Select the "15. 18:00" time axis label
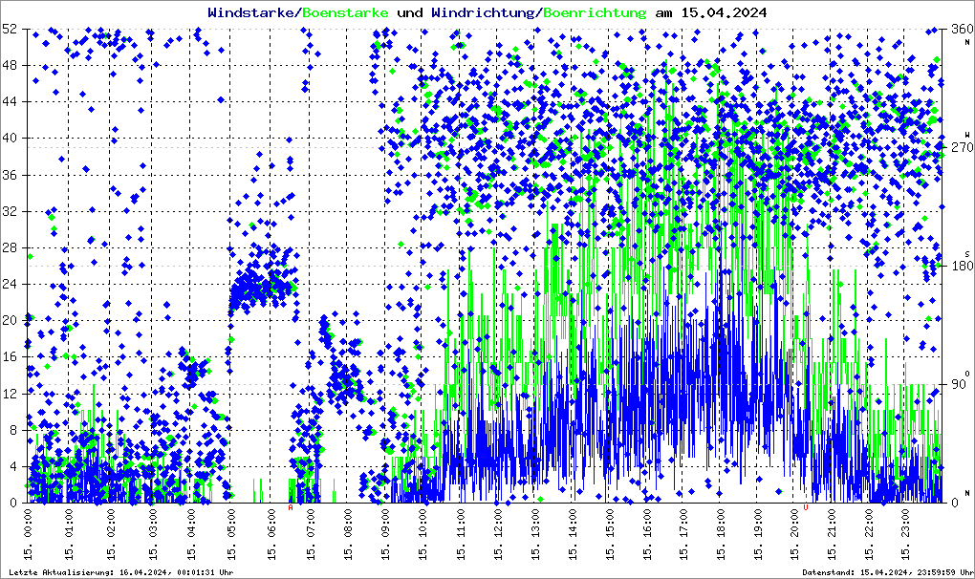The width and height of the screenshot is (975, 579). click(x=720, y=534)
